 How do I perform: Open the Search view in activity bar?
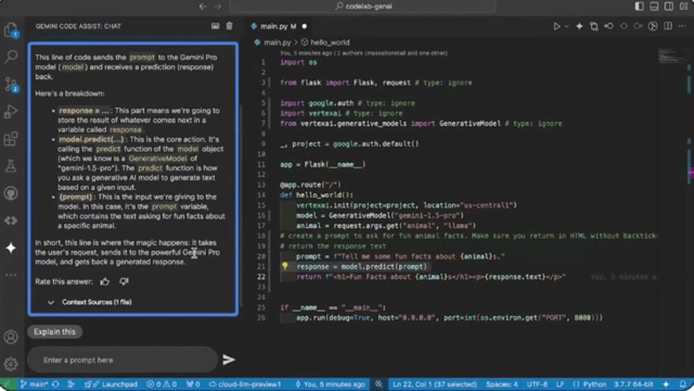(x=11, y=57)
